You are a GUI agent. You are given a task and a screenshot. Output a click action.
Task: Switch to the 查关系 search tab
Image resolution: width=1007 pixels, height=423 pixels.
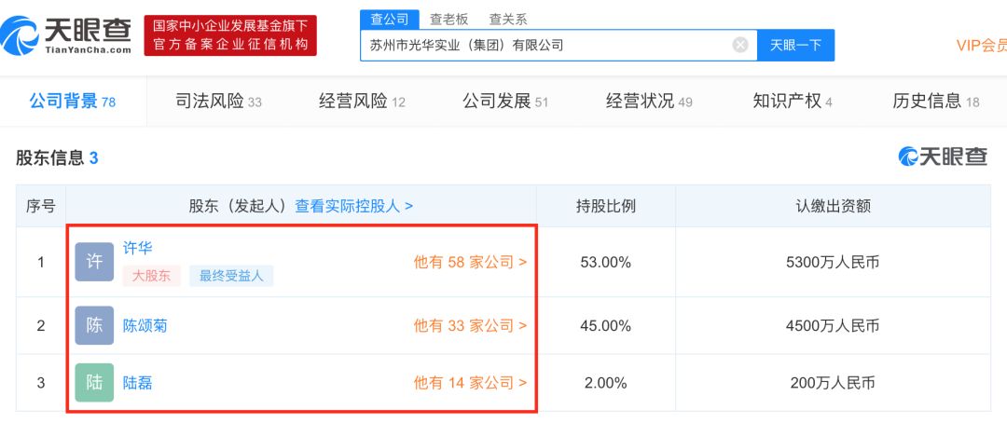[508, 19]
